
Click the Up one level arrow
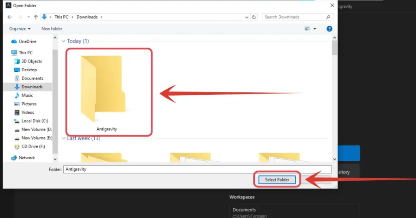(x=36, y=17)
